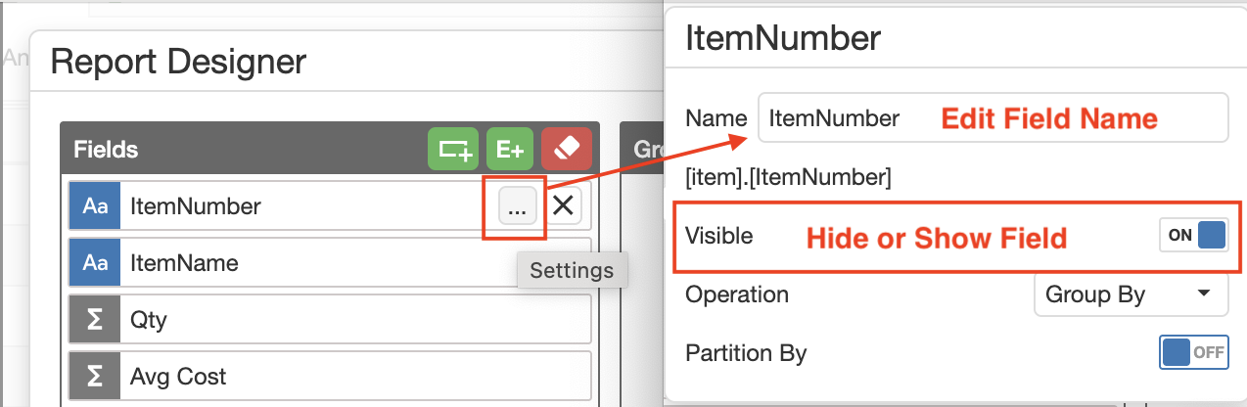Select the ItemName field row
The image size is (1247, 407).
pos(330,263)
